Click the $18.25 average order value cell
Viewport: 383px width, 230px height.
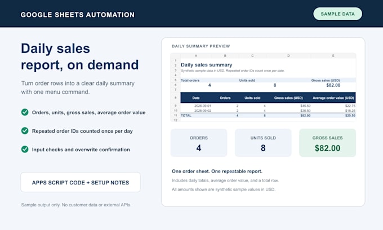350,110
